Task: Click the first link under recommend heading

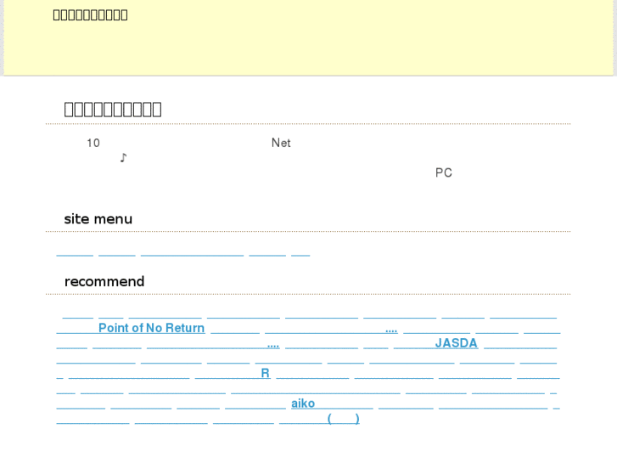Action: [x=78, y=313]
